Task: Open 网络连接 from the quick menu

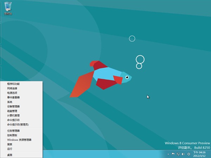Action: point(21,88)
